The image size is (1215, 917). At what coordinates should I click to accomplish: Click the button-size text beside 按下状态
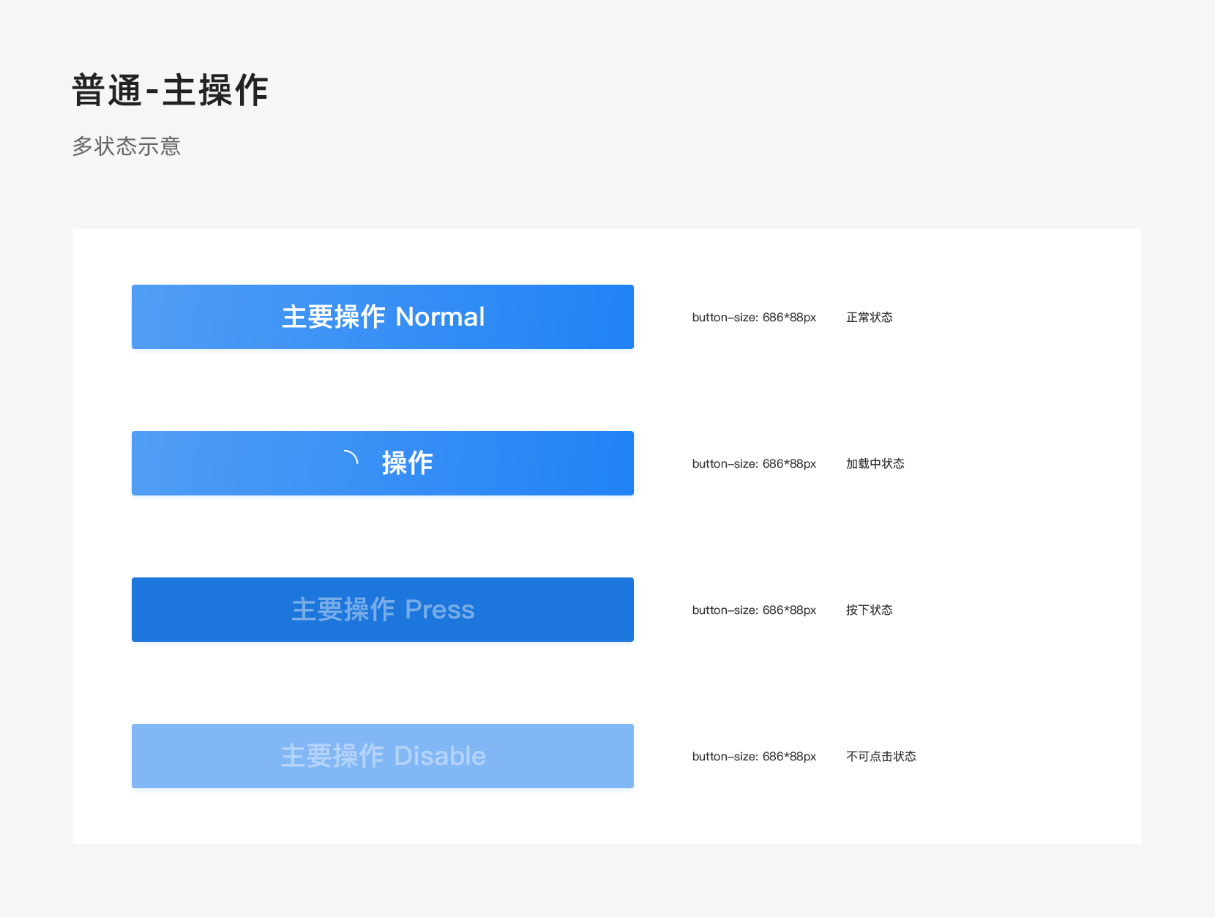point(754,610)
